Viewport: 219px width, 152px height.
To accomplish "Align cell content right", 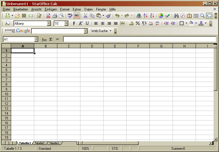I will click(109, 23).
